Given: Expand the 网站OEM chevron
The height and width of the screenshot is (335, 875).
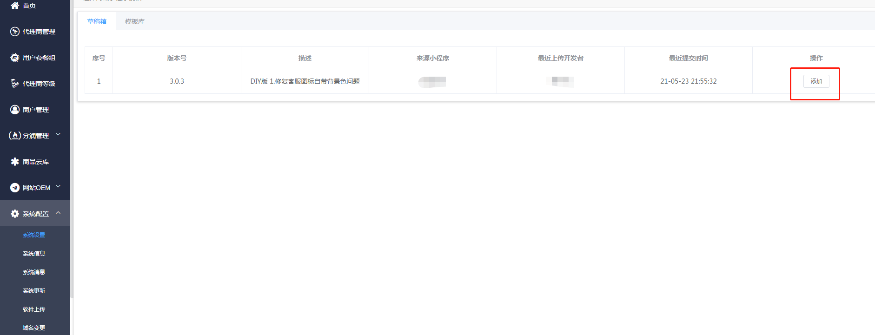Looking at the screenshot, I should (x=58, y=187).
